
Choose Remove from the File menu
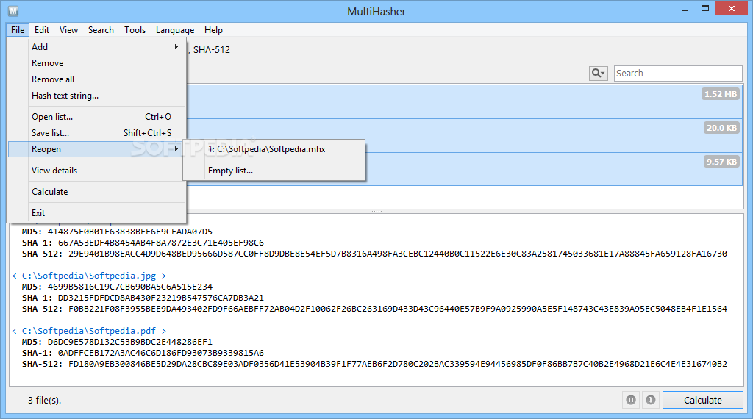[x=96, y=63]
